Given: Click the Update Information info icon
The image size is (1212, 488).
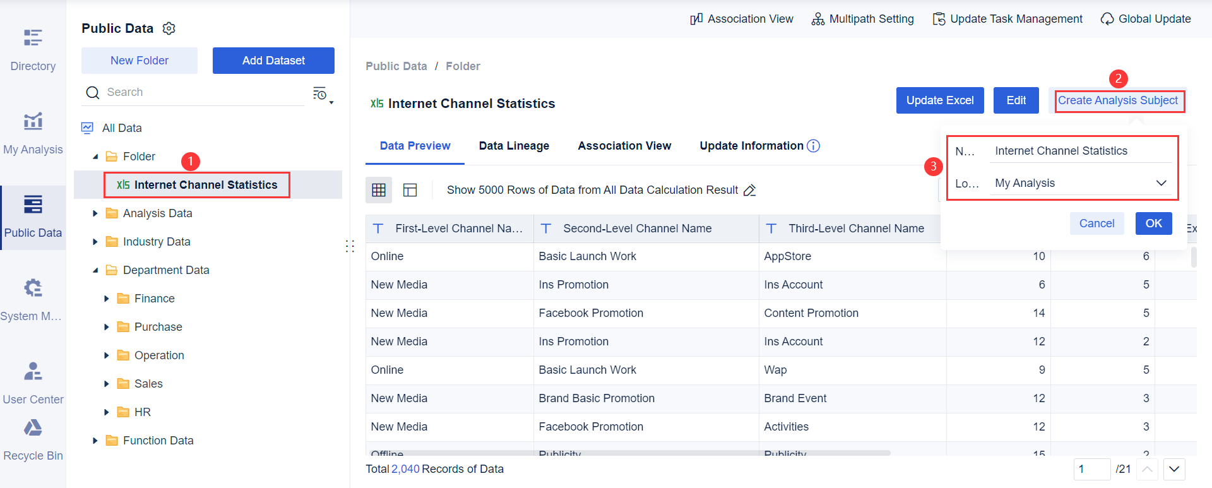Looking at the screenshot, I should tap(814, 146).
